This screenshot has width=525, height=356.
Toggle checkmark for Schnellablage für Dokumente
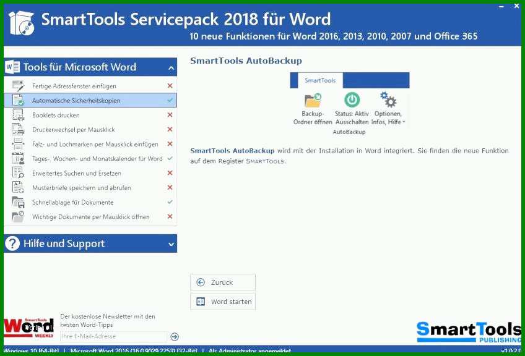click(x=170, y=202)
